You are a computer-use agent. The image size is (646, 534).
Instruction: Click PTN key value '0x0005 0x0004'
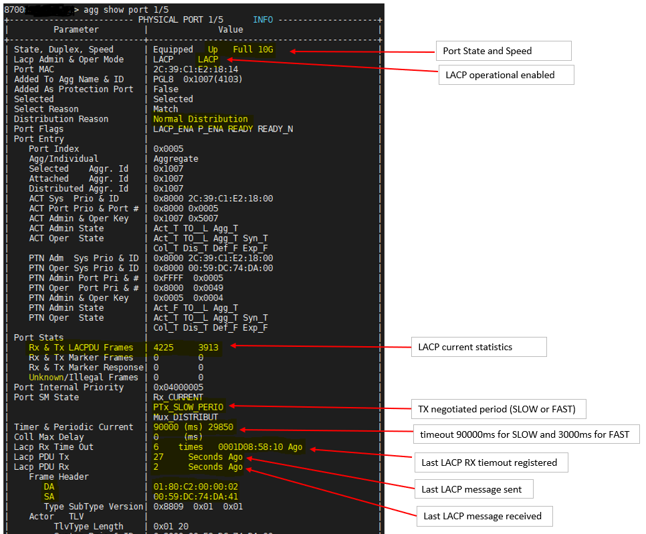click(189, 297)
